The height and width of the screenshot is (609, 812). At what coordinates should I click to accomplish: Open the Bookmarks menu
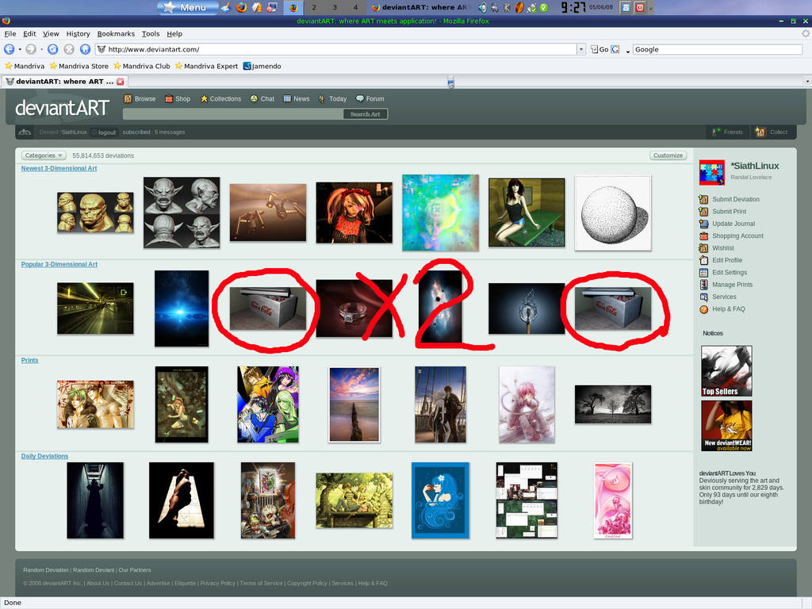(x=116, y=33)
